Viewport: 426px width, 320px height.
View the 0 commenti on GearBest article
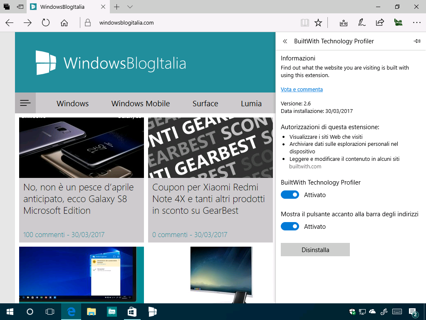click(190, 235)
